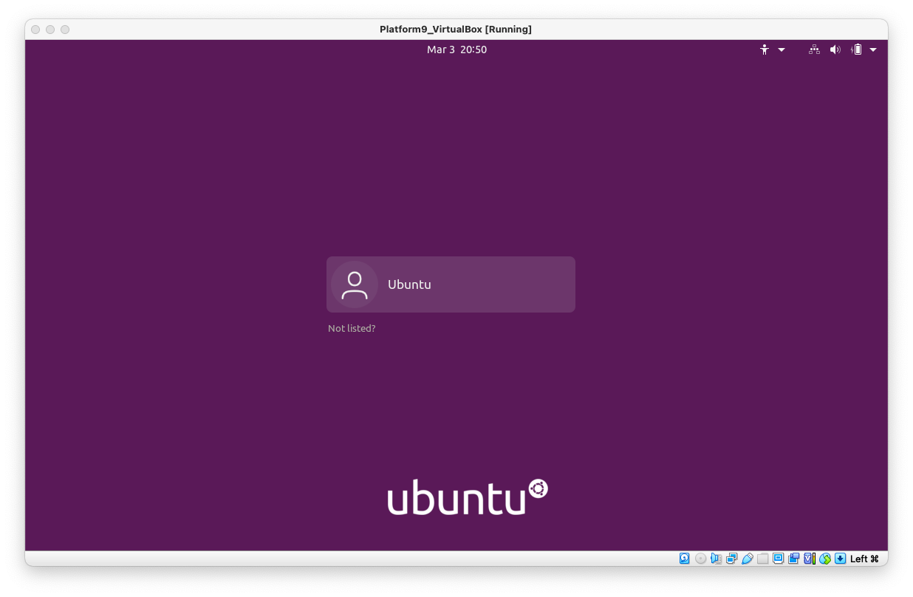Click the network adapters status icon
This screenshot has width=913, height=597.
[x=732, y=559]
